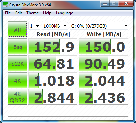Open the 1000MB test size dropdown
The image size is (136, 123).
click(x=55, y=26)
